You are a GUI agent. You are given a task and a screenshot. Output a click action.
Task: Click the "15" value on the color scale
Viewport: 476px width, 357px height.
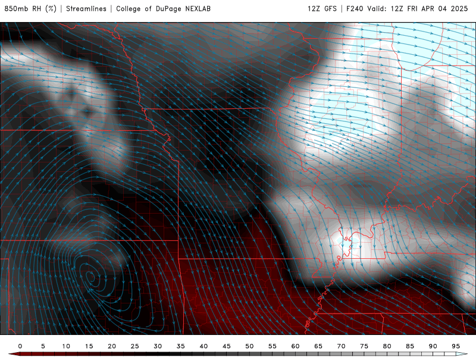click(x=89, y=346)
